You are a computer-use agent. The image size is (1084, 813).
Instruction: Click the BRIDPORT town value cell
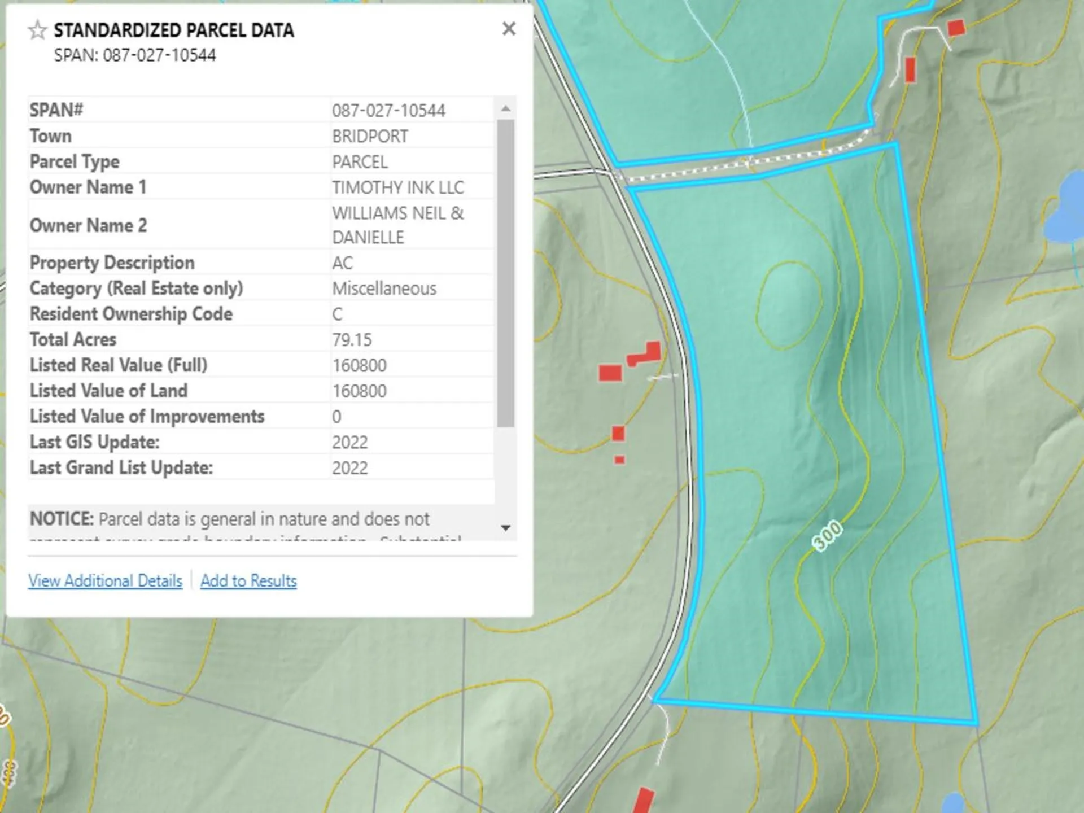(370, 137)
